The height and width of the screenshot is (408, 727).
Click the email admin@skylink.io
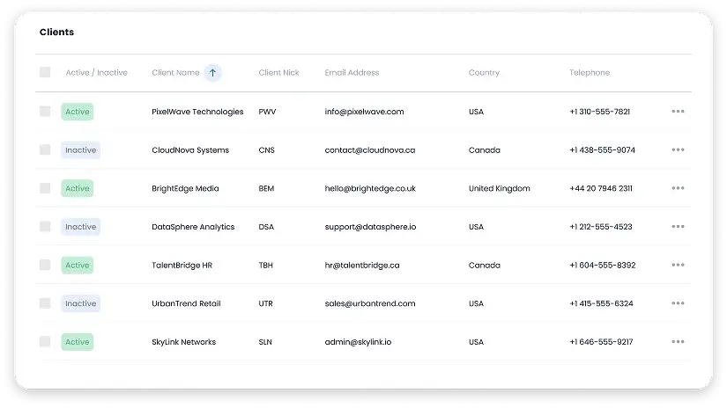click(358, 342)
